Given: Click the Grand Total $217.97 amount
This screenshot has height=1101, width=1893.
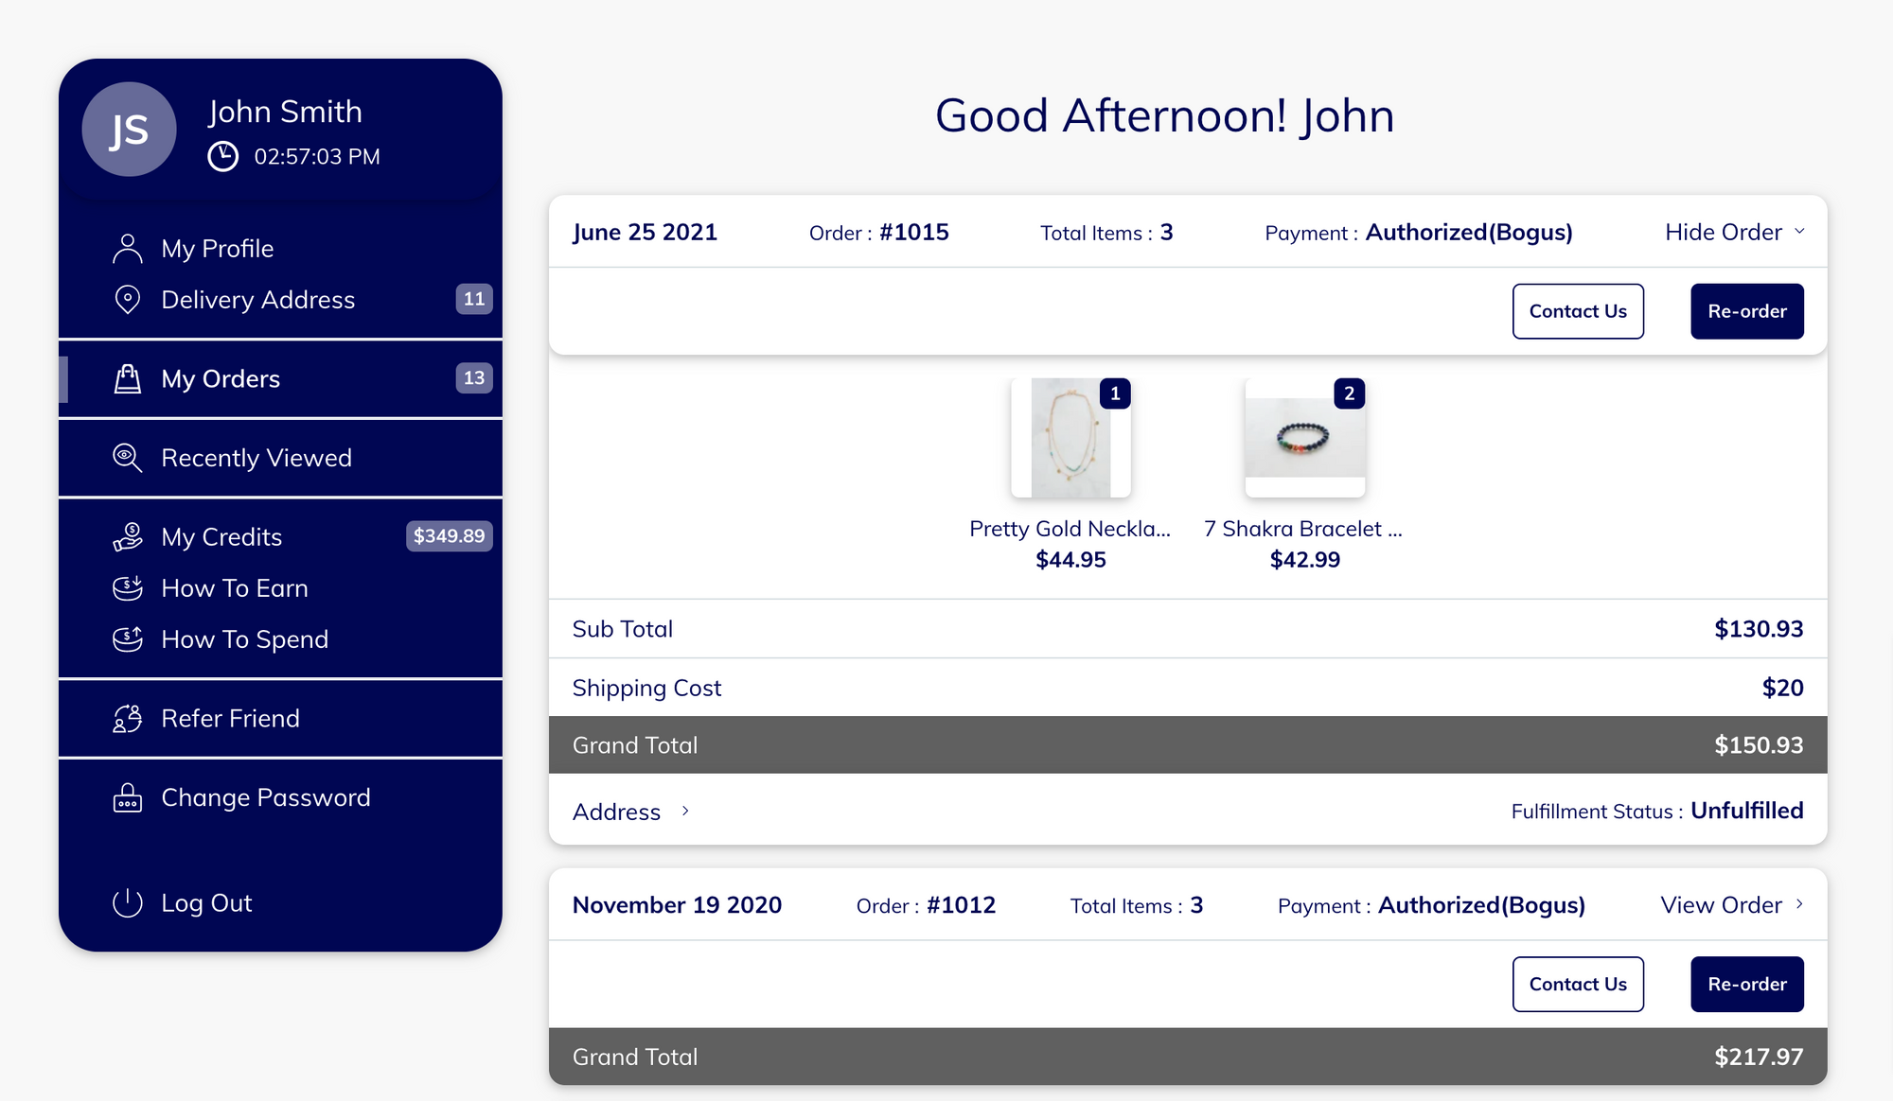Looking at the screenshot, I should [x=1759, y=1057].
